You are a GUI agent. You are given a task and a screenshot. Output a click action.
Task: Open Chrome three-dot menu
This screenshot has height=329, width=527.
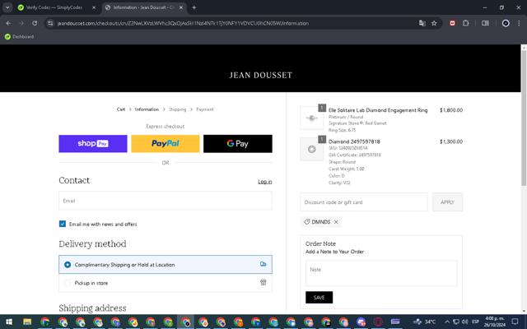point(519,23)
